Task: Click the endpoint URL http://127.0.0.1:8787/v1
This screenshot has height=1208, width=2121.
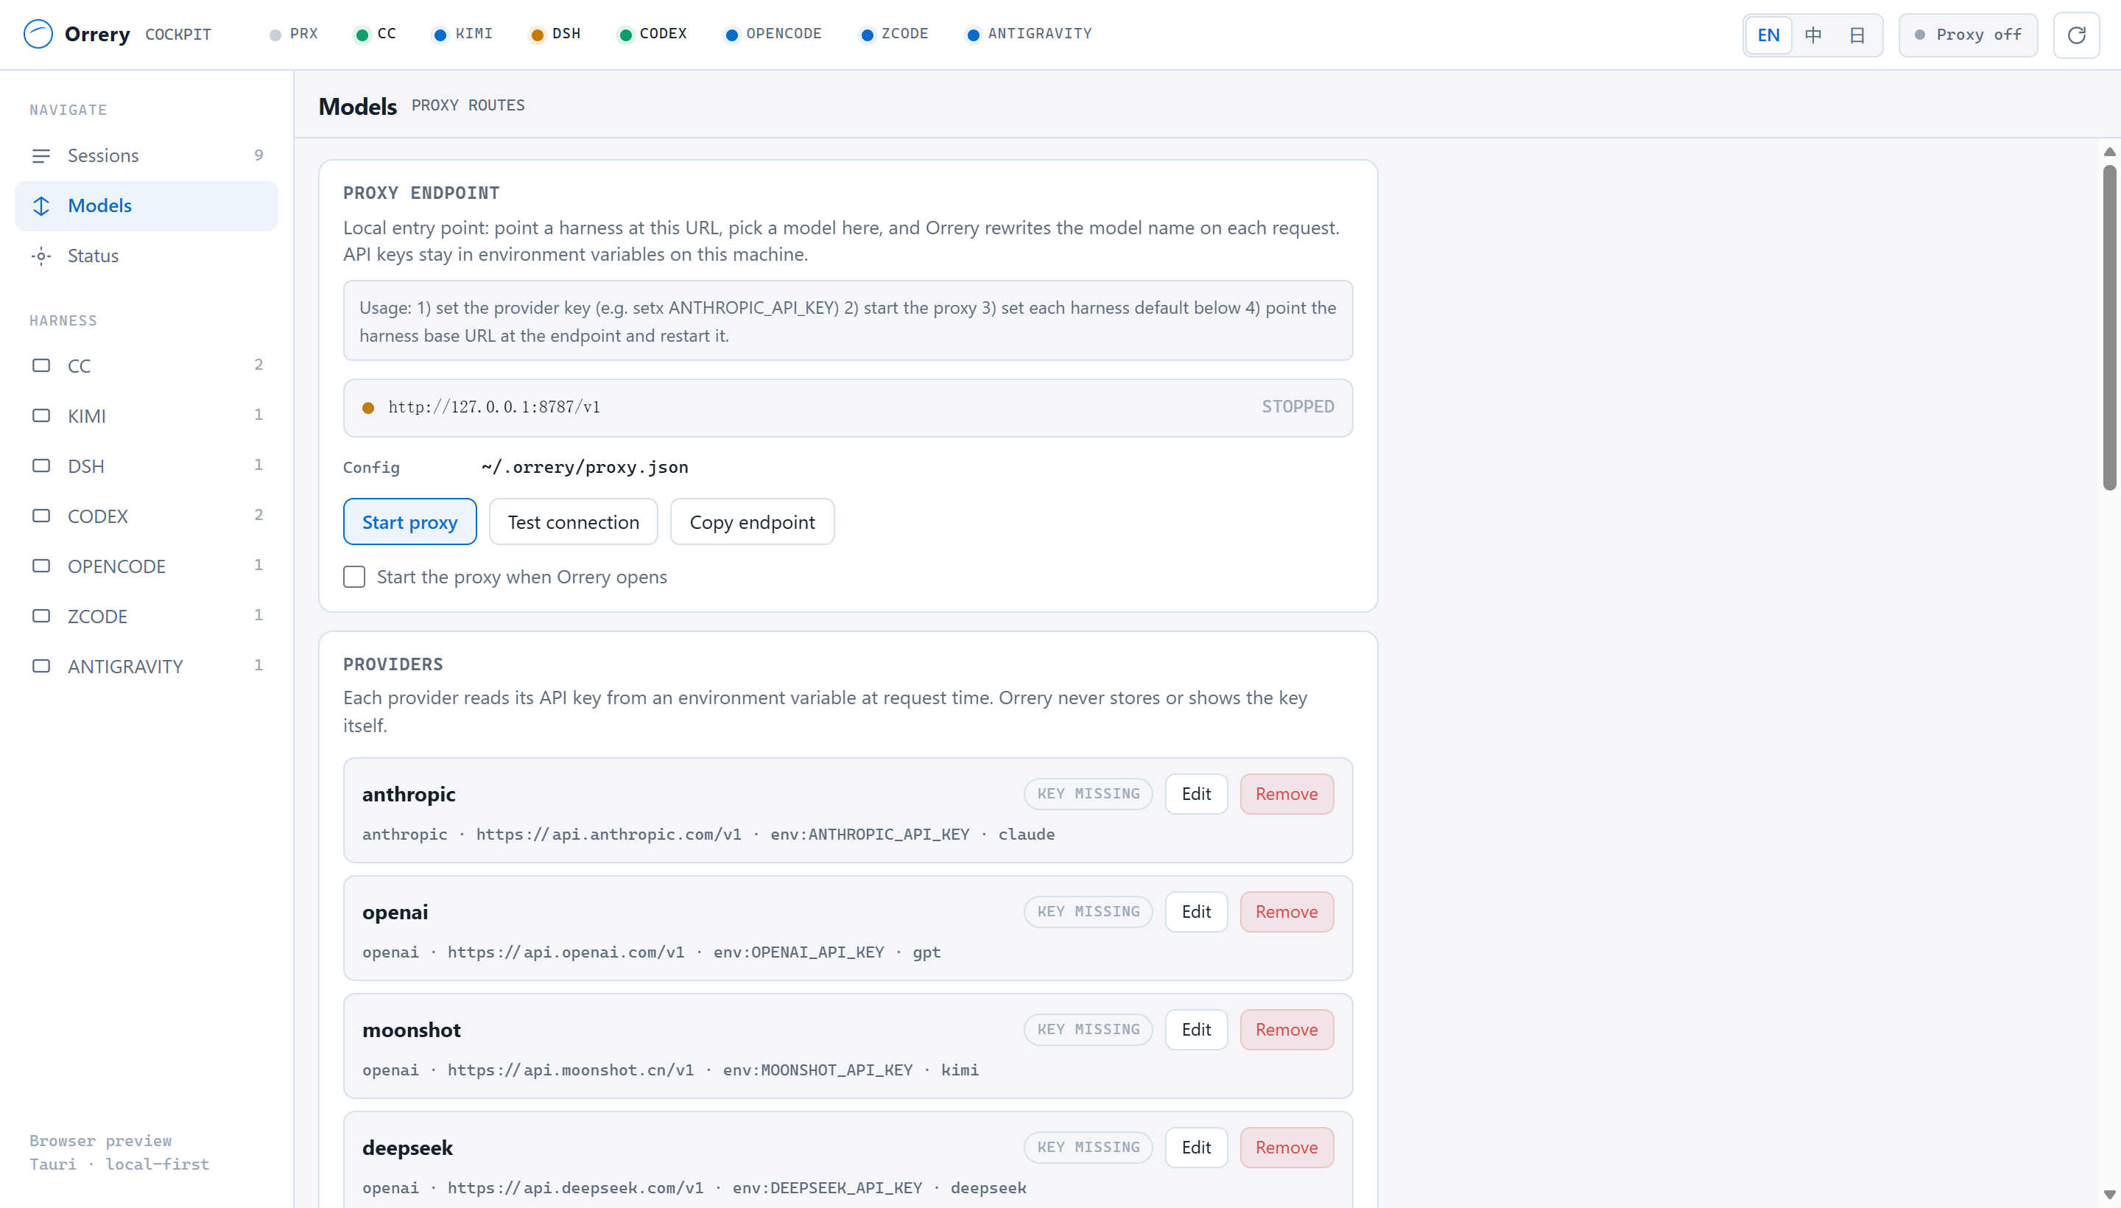Action: (493, 407)
